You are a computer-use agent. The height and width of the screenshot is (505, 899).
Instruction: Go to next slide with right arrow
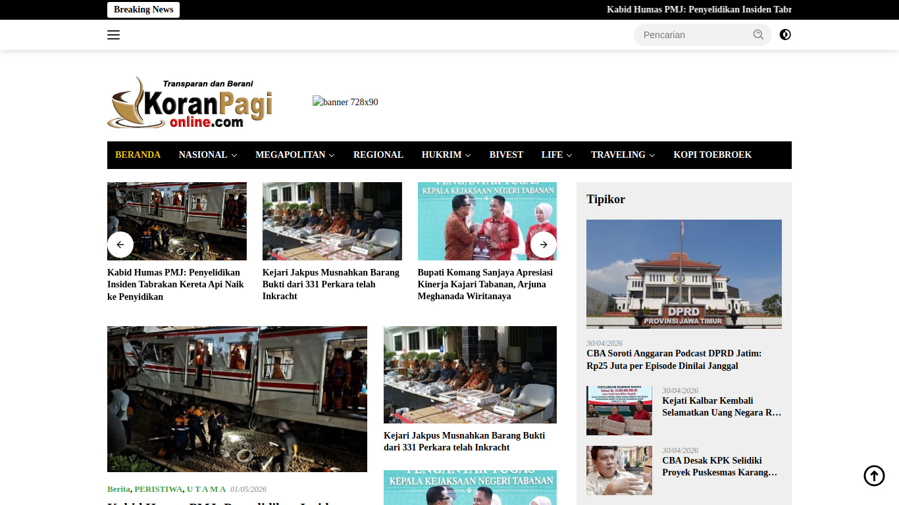point(544,245)
